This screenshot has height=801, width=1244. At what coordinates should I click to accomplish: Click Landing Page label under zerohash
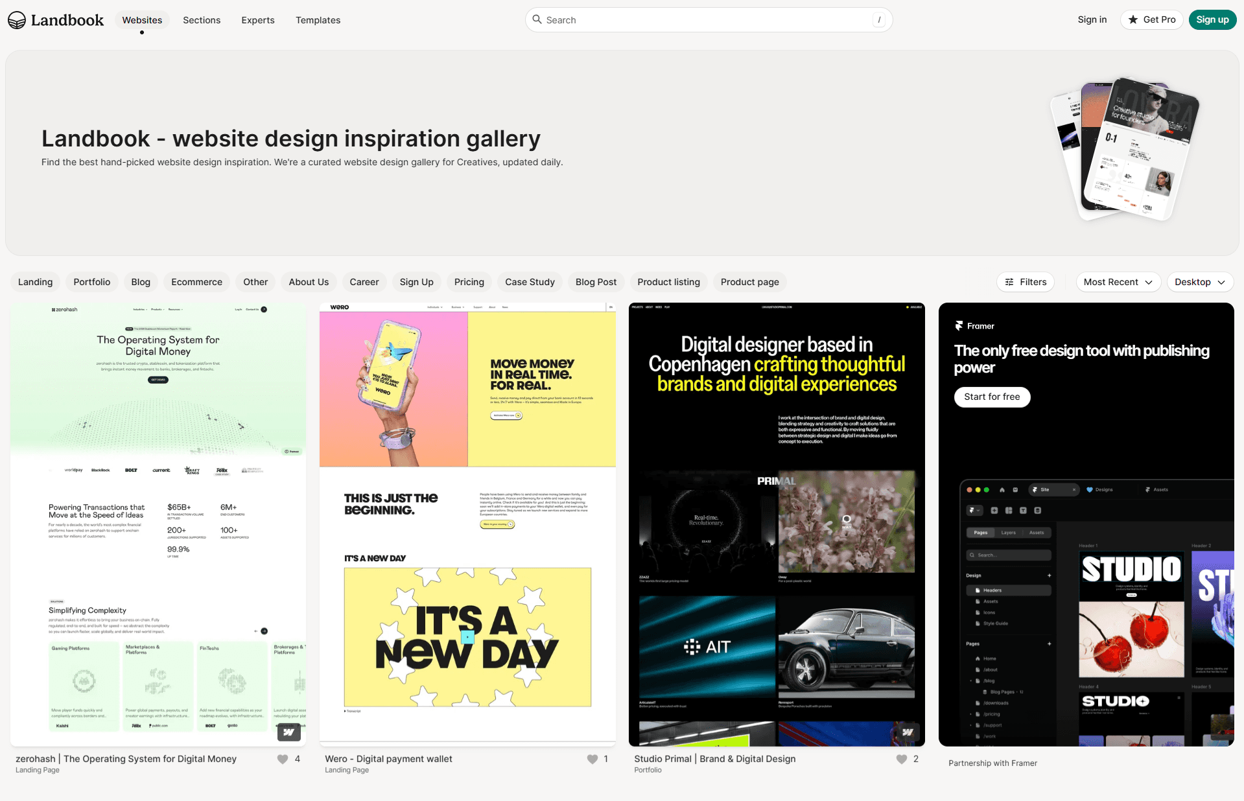(38, 770)
